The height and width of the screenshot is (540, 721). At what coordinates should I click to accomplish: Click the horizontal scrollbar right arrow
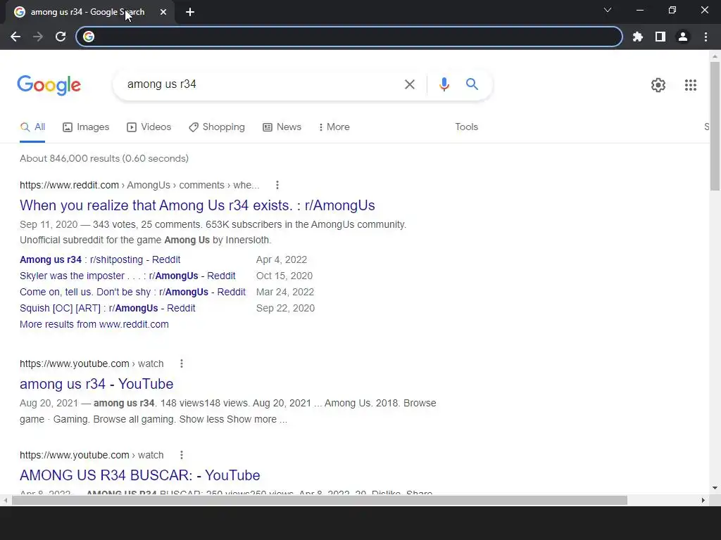tap(703, 500)
